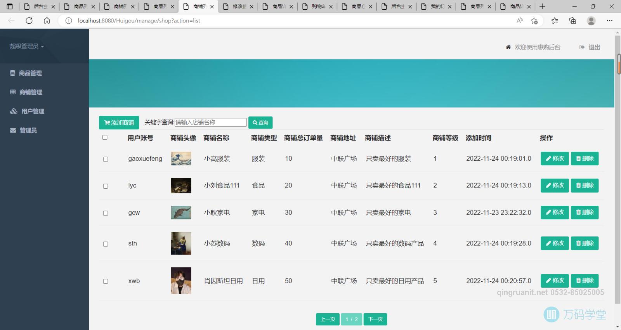Image resolution: width=621 pixels, height=330 pixels.
Task: Click the 添加时间 column header
Action: click(478, 138)
